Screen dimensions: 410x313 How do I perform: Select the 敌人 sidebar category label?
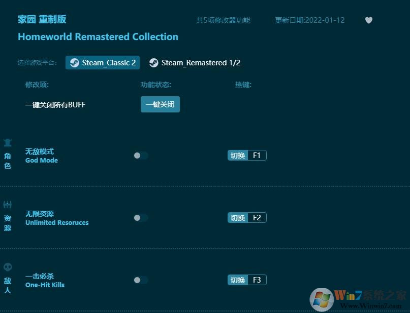[7, 284]
